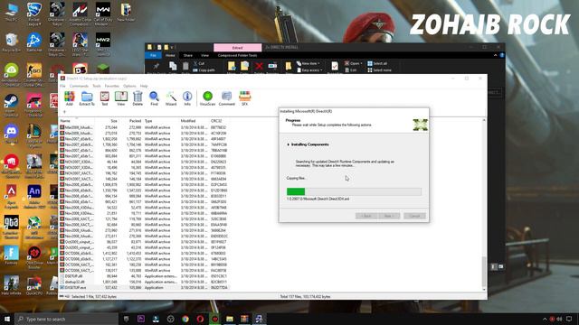Go up one level in WinRAR address bar
Viewport: 579px width, 325px height.
tap(64, 112)
